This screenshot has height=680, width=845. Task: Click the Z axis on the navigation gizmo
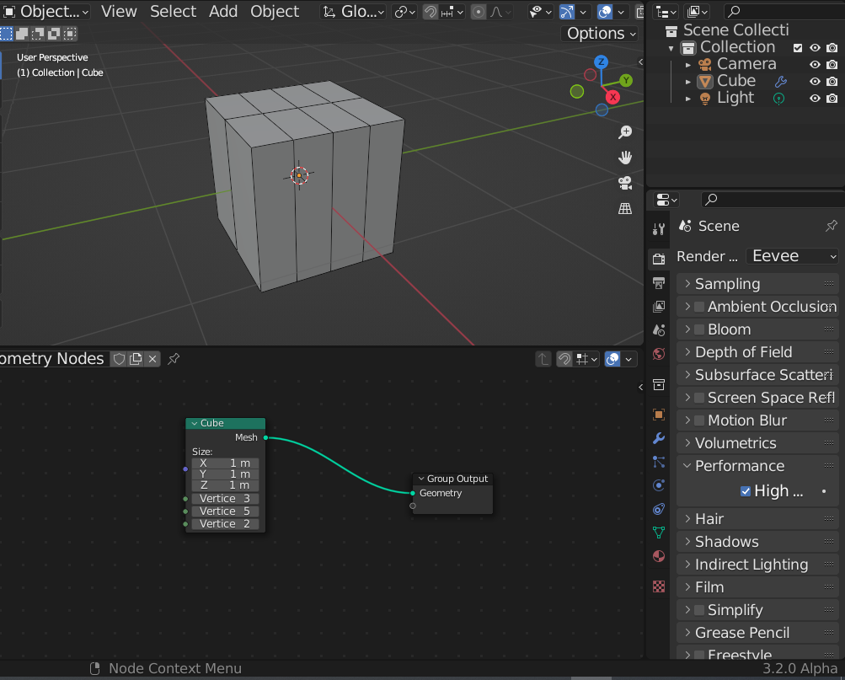pyautogui.click(x=601, y=62)
